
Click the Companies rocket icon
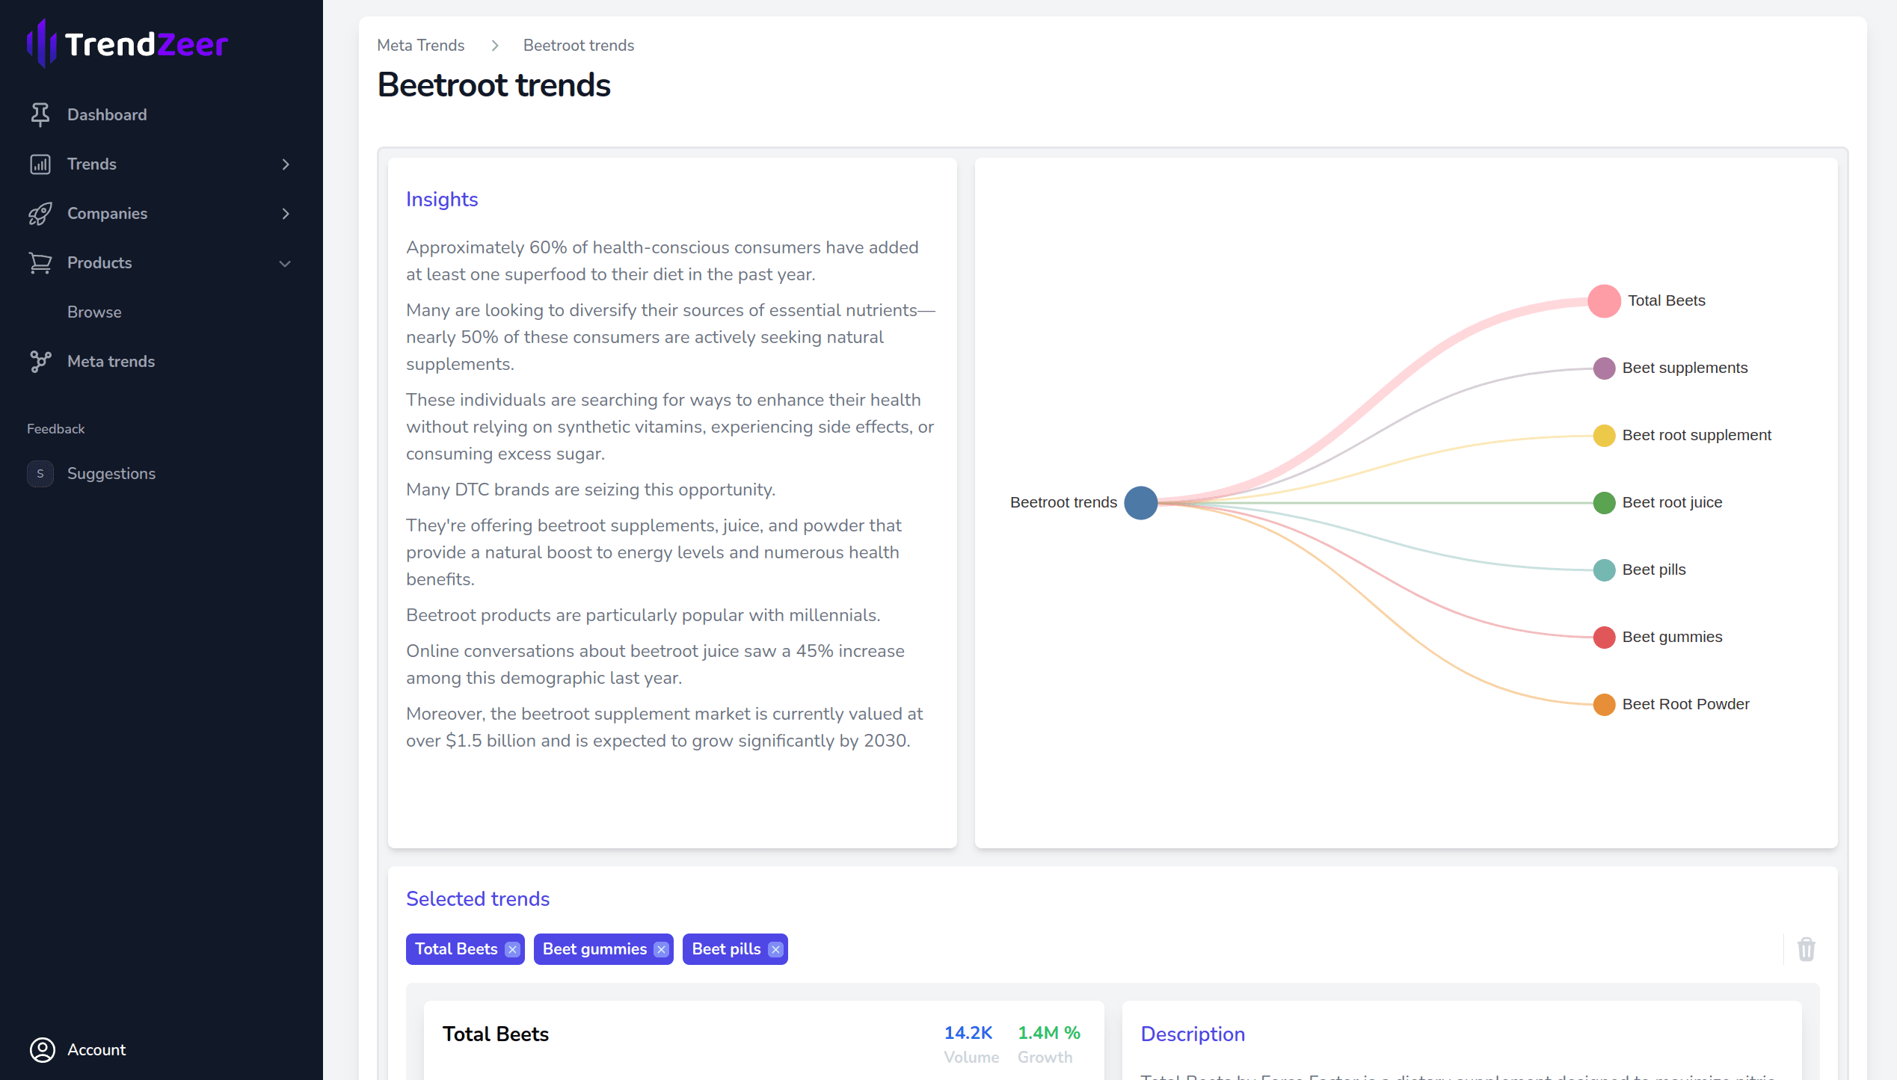coord(40,214)
